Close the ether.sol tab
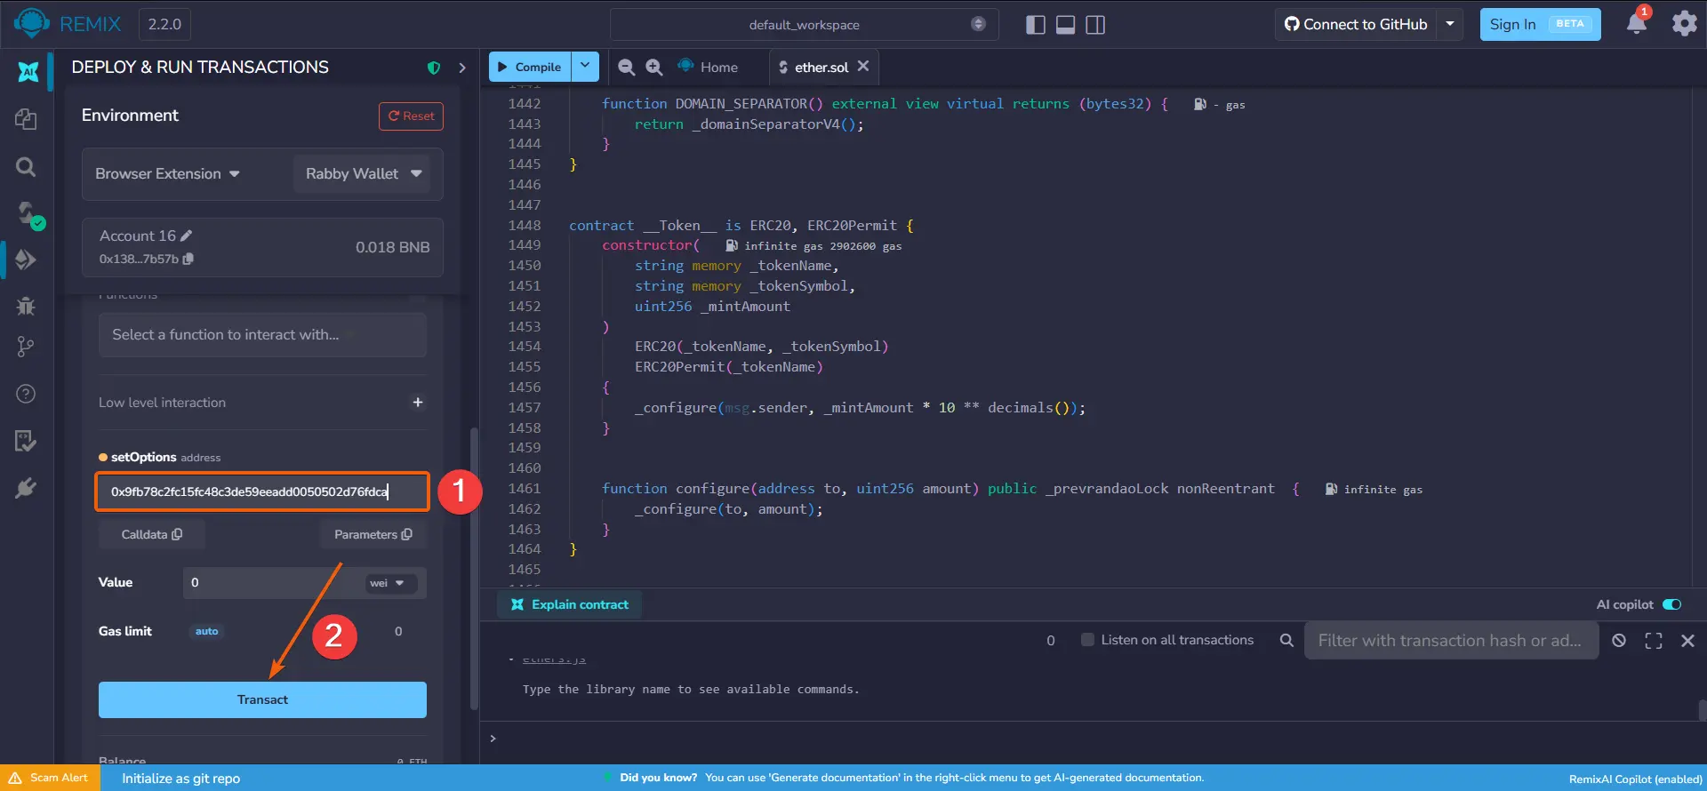Image resolution: width=1707 pixels, height=791 pixels. pos(863,67)
